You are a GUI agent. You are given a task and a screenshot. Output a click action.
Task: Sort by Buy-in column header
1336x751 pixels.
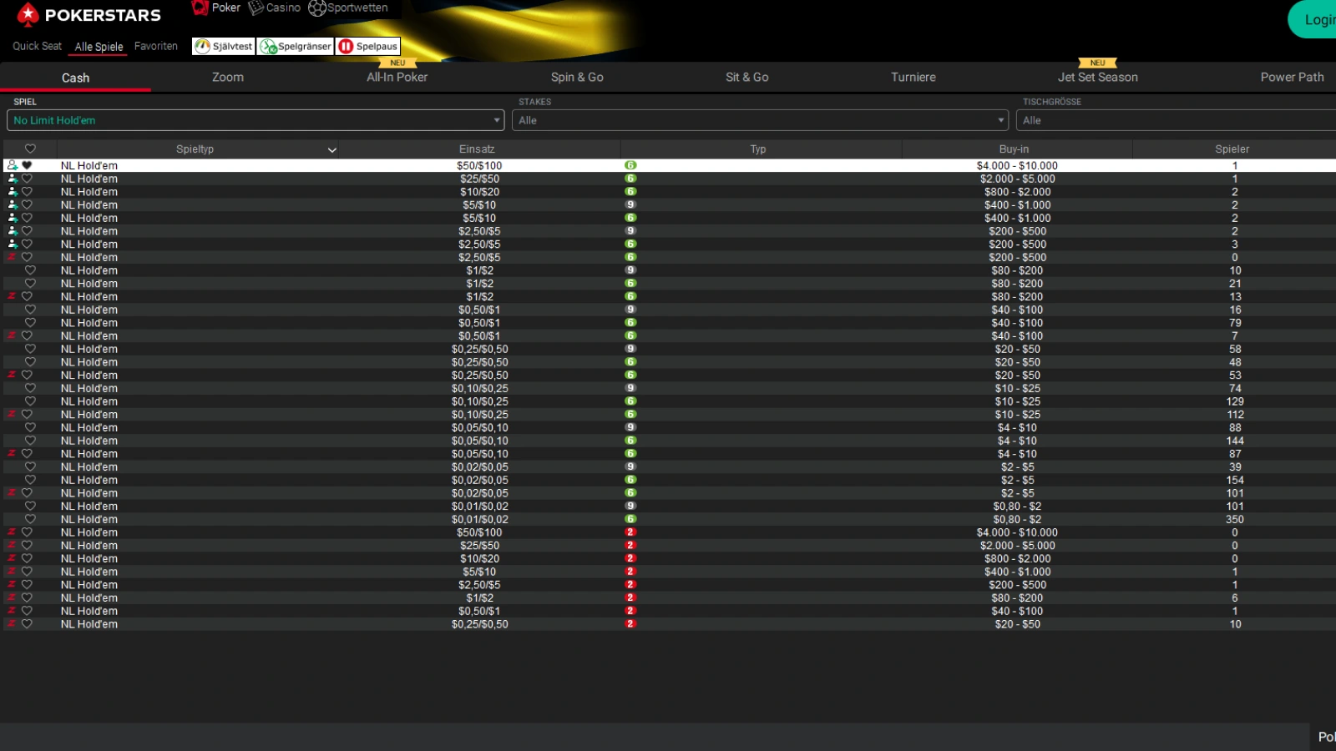1014,149
